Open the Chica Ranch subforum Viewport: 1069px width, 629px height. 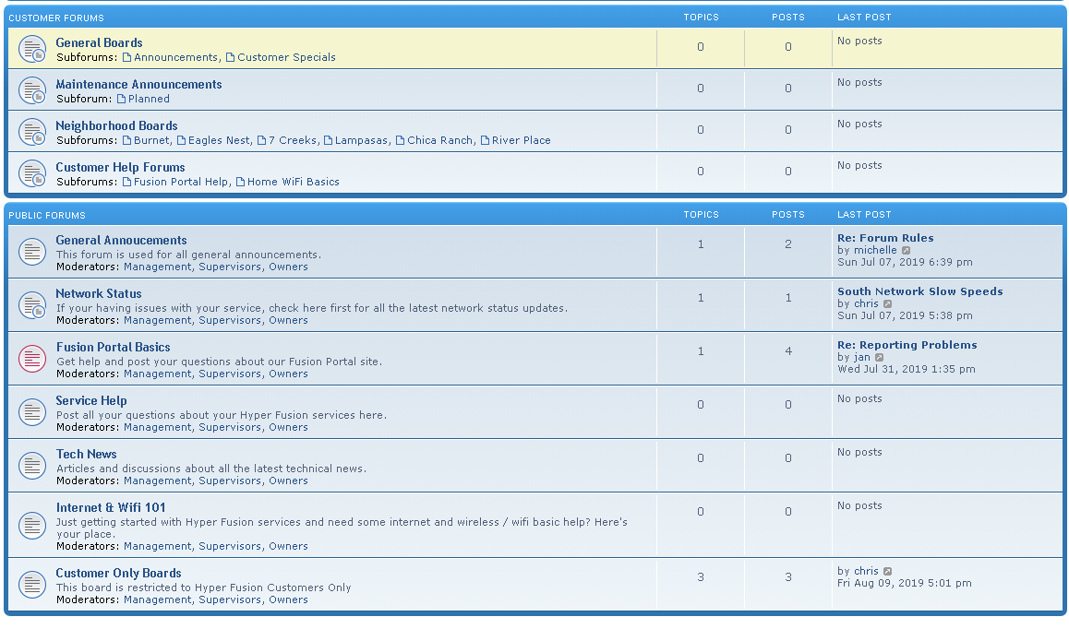439,140
